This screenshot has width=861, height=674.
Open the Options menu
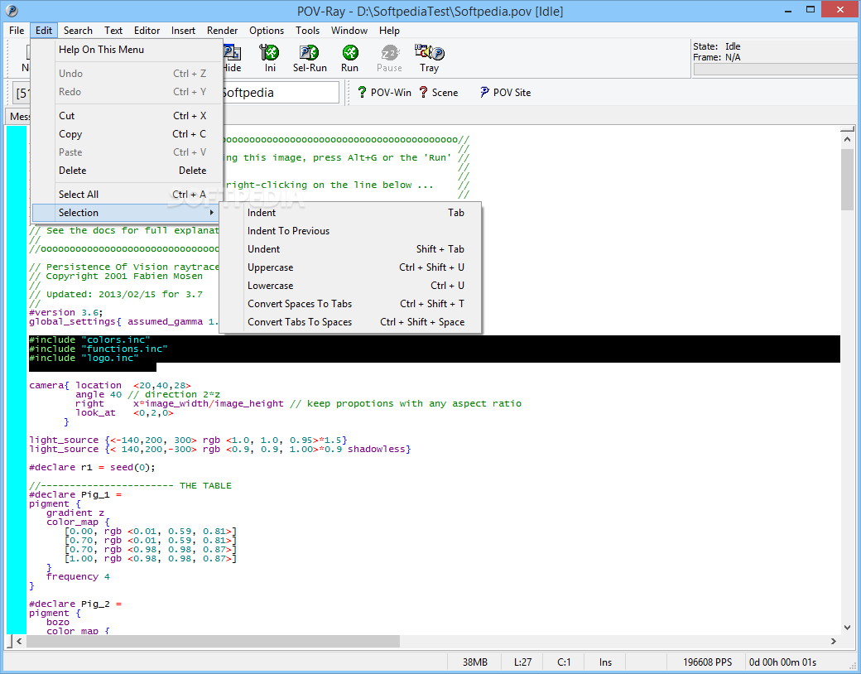(x=267, y=30)
